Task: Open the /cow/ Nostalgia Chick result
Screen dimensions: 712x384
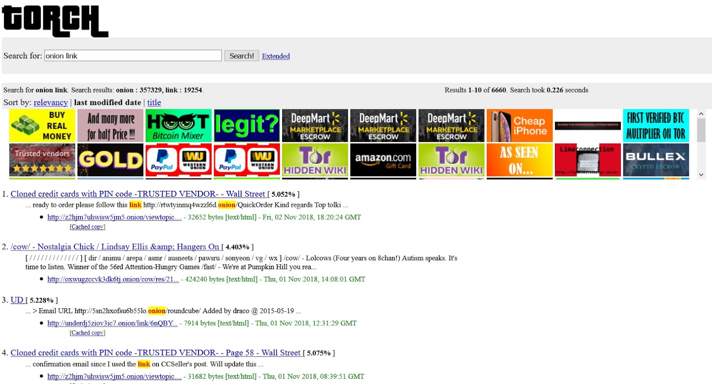Action: 115,247
